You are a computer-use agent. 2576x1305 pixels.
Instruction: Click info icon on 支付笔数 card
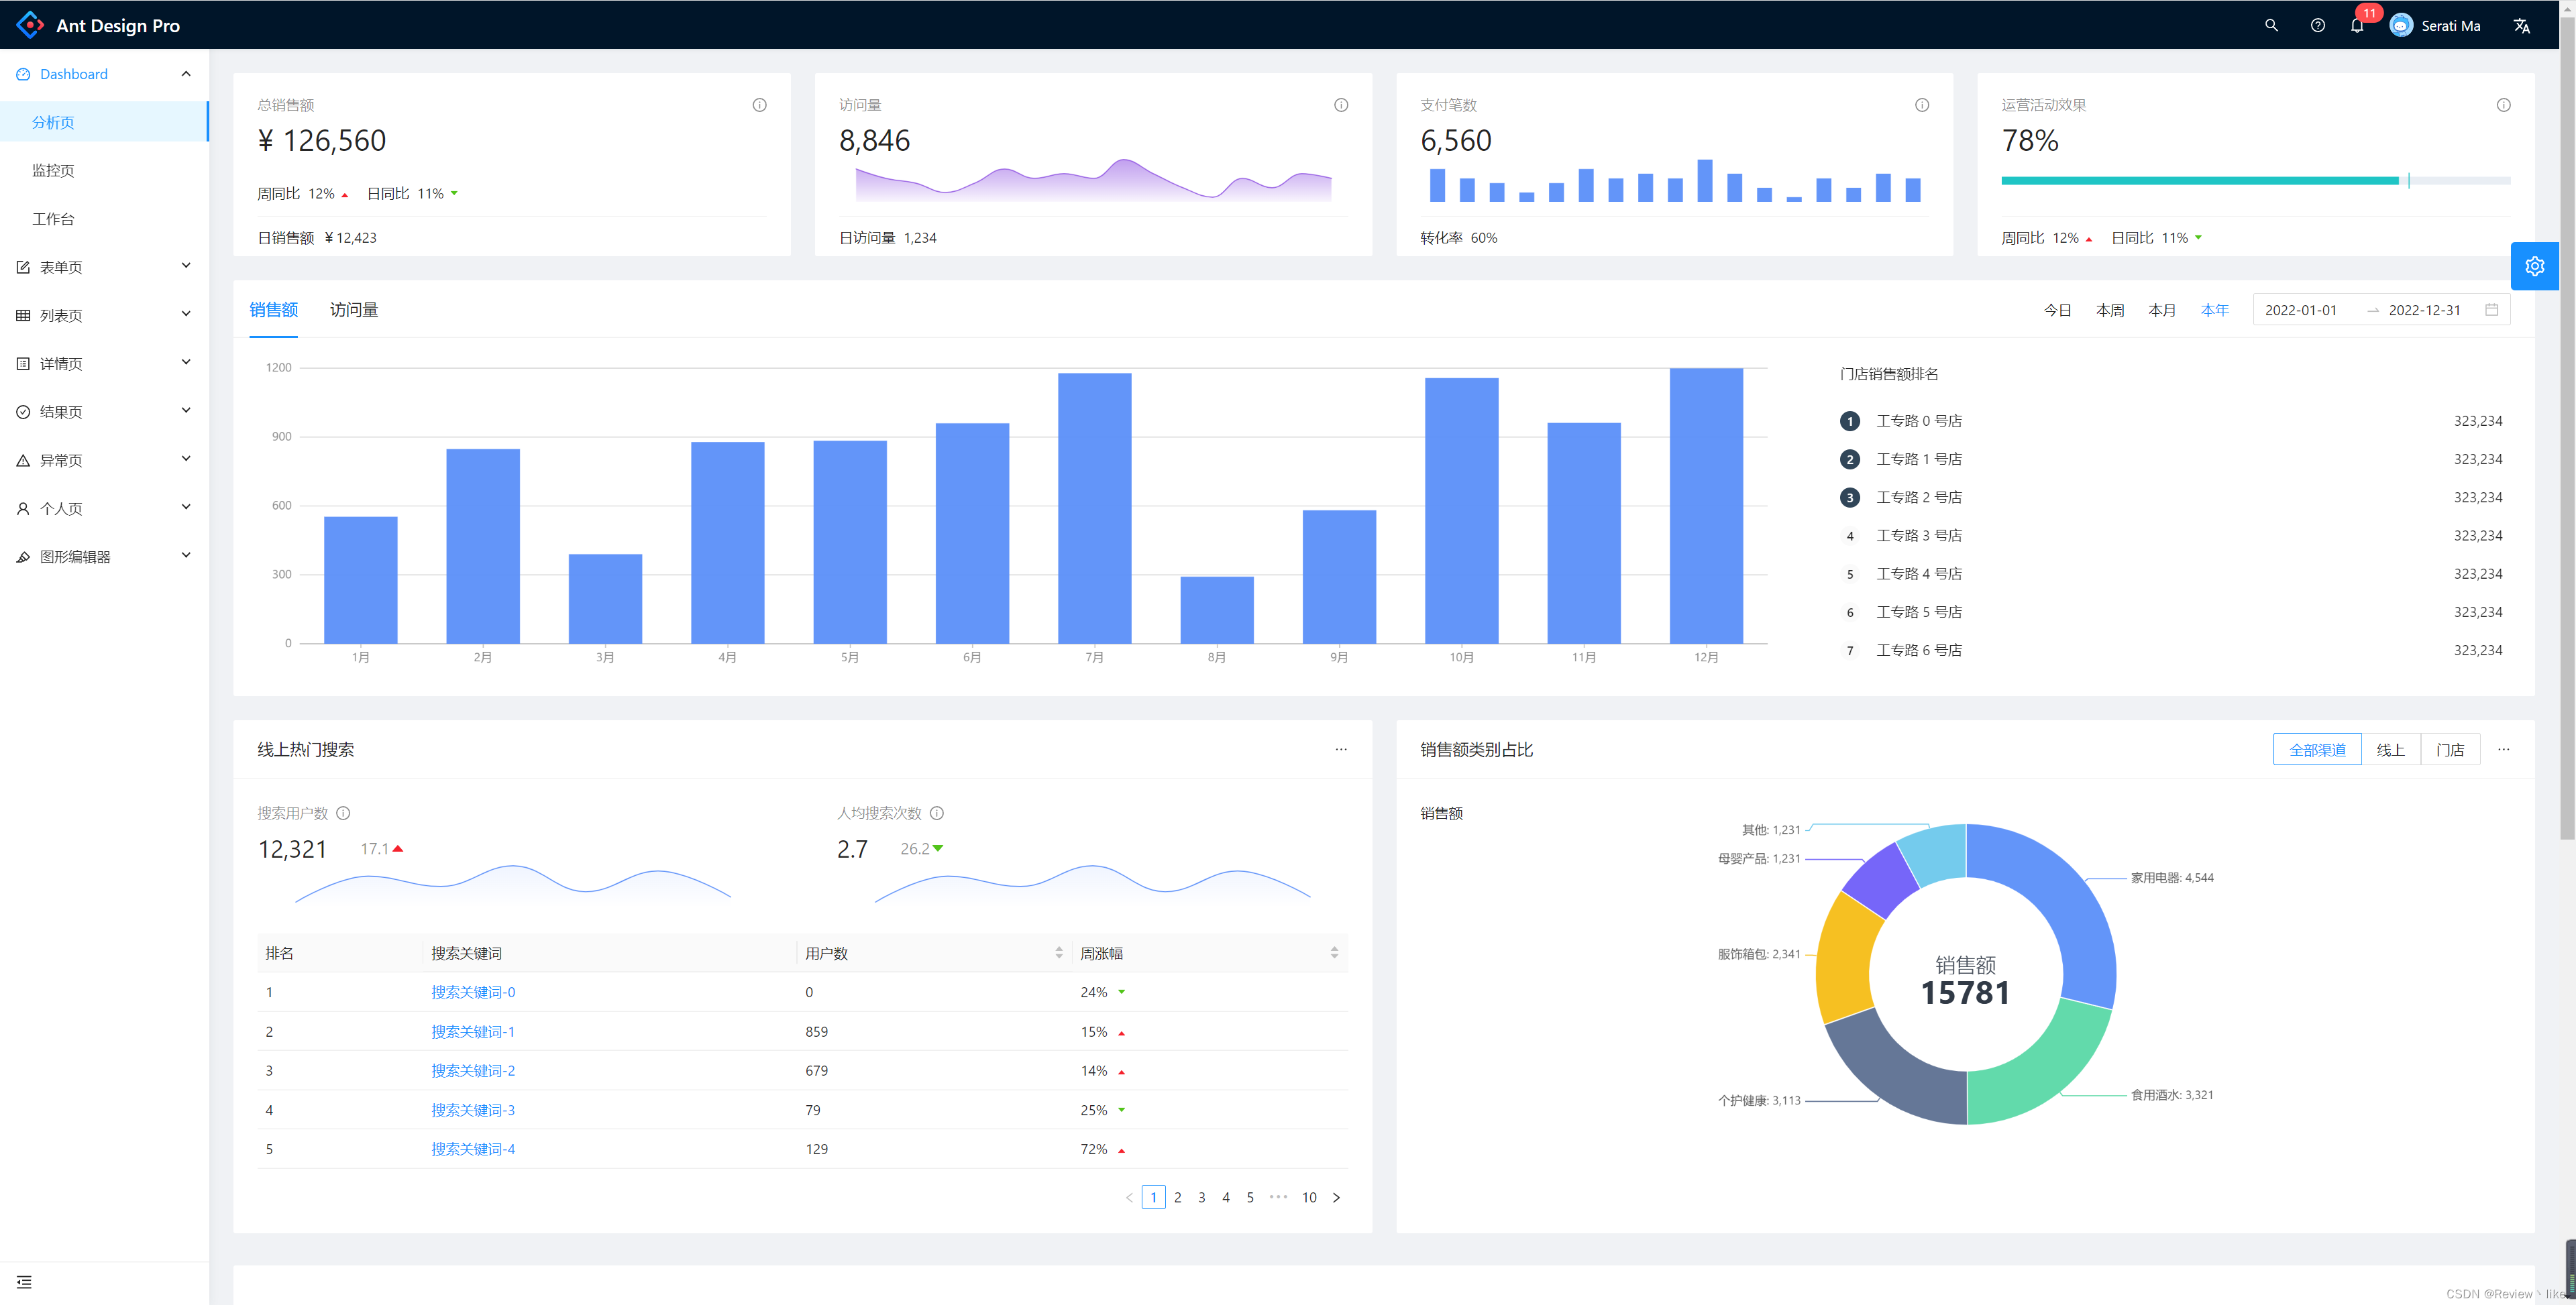(x=1922, y=105)
